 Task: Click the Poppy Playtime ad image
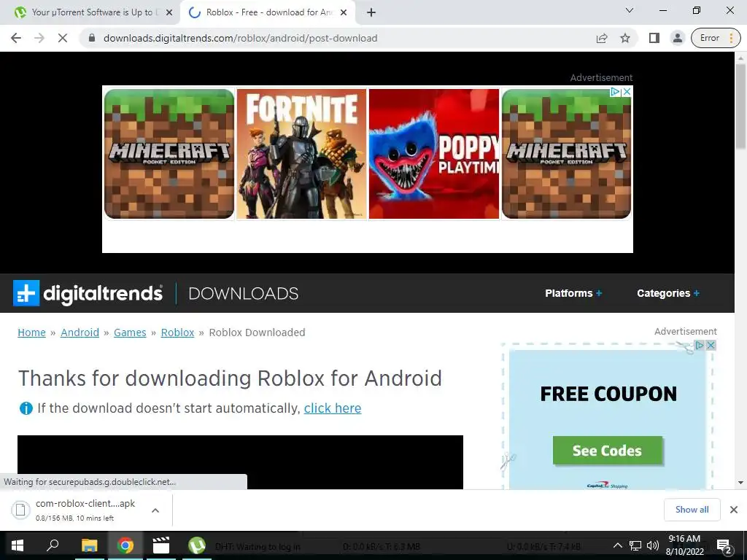click(x=434, y=154)
